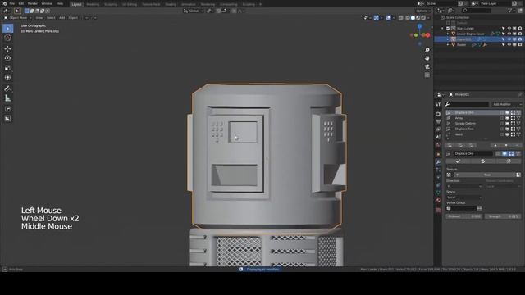Click the viewport pan hand icon
Viewport: 525px width, 295px height.
(x=427, y=58)
